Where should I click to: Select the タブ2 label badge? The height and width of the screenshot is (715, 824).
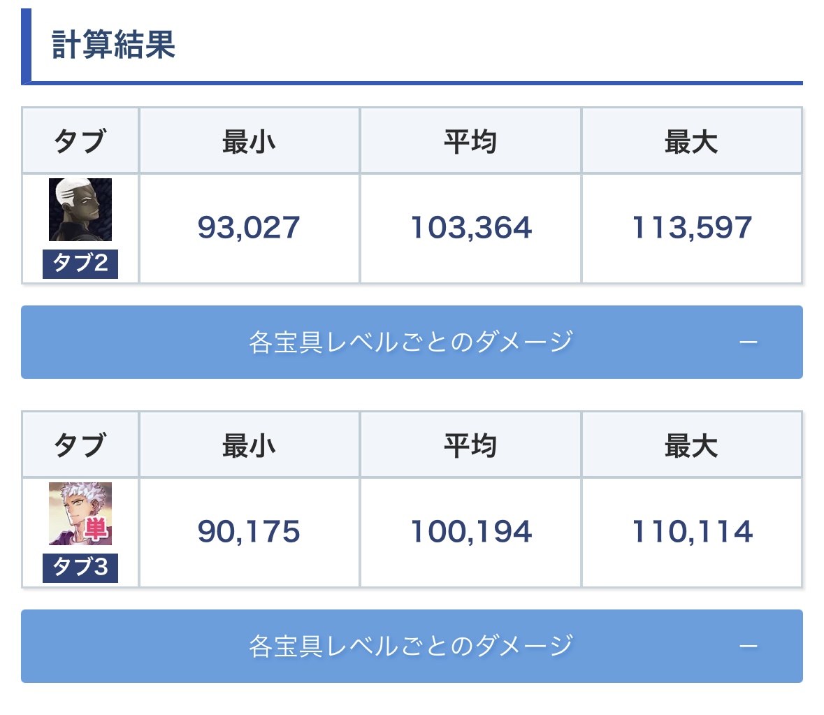pyautogui.click(x=80, y=263)
